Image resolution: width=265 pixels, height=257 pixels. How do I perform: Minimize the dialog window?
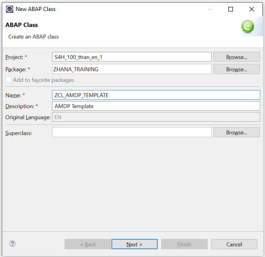click(x=210, y=9)
